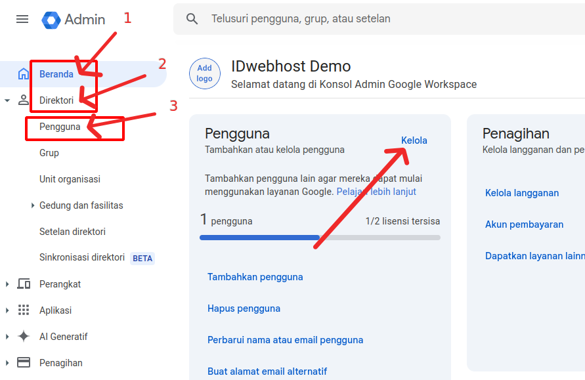Click Hapus pengguna link
Screen dimensions: 585x380
click(x=244, y=308)
